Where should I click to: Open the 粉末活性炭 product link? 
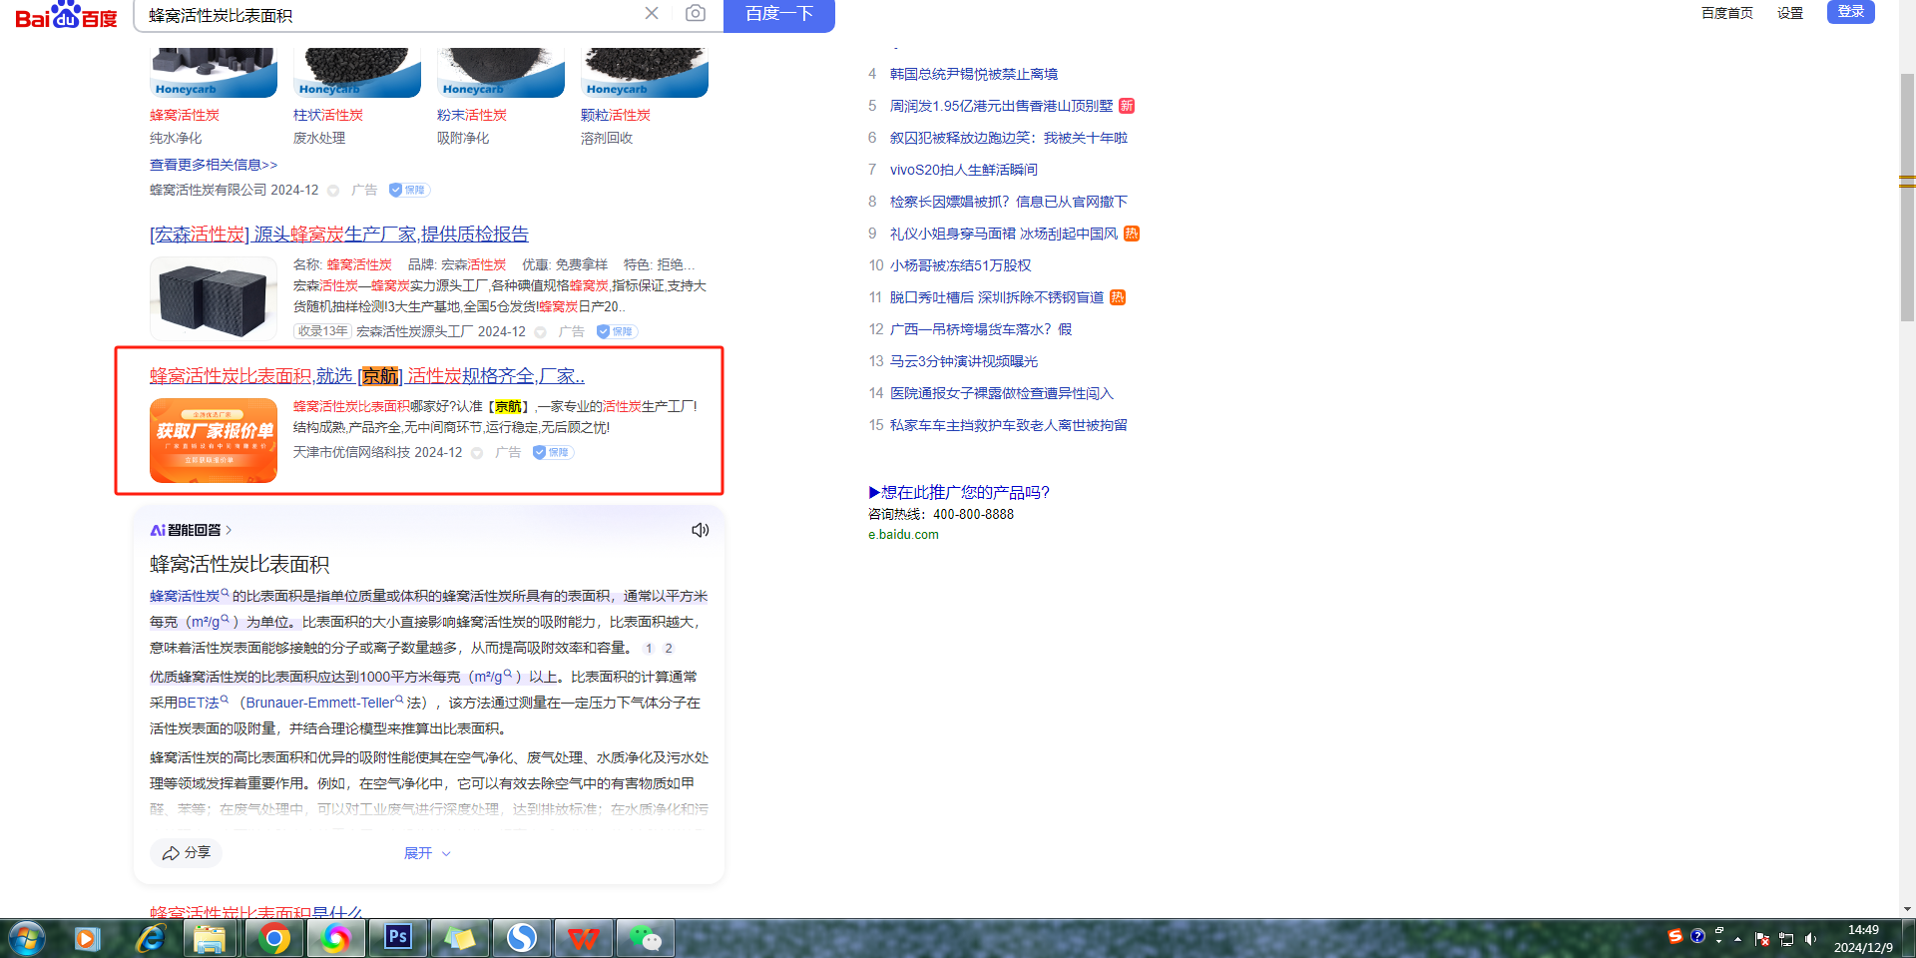472,116
